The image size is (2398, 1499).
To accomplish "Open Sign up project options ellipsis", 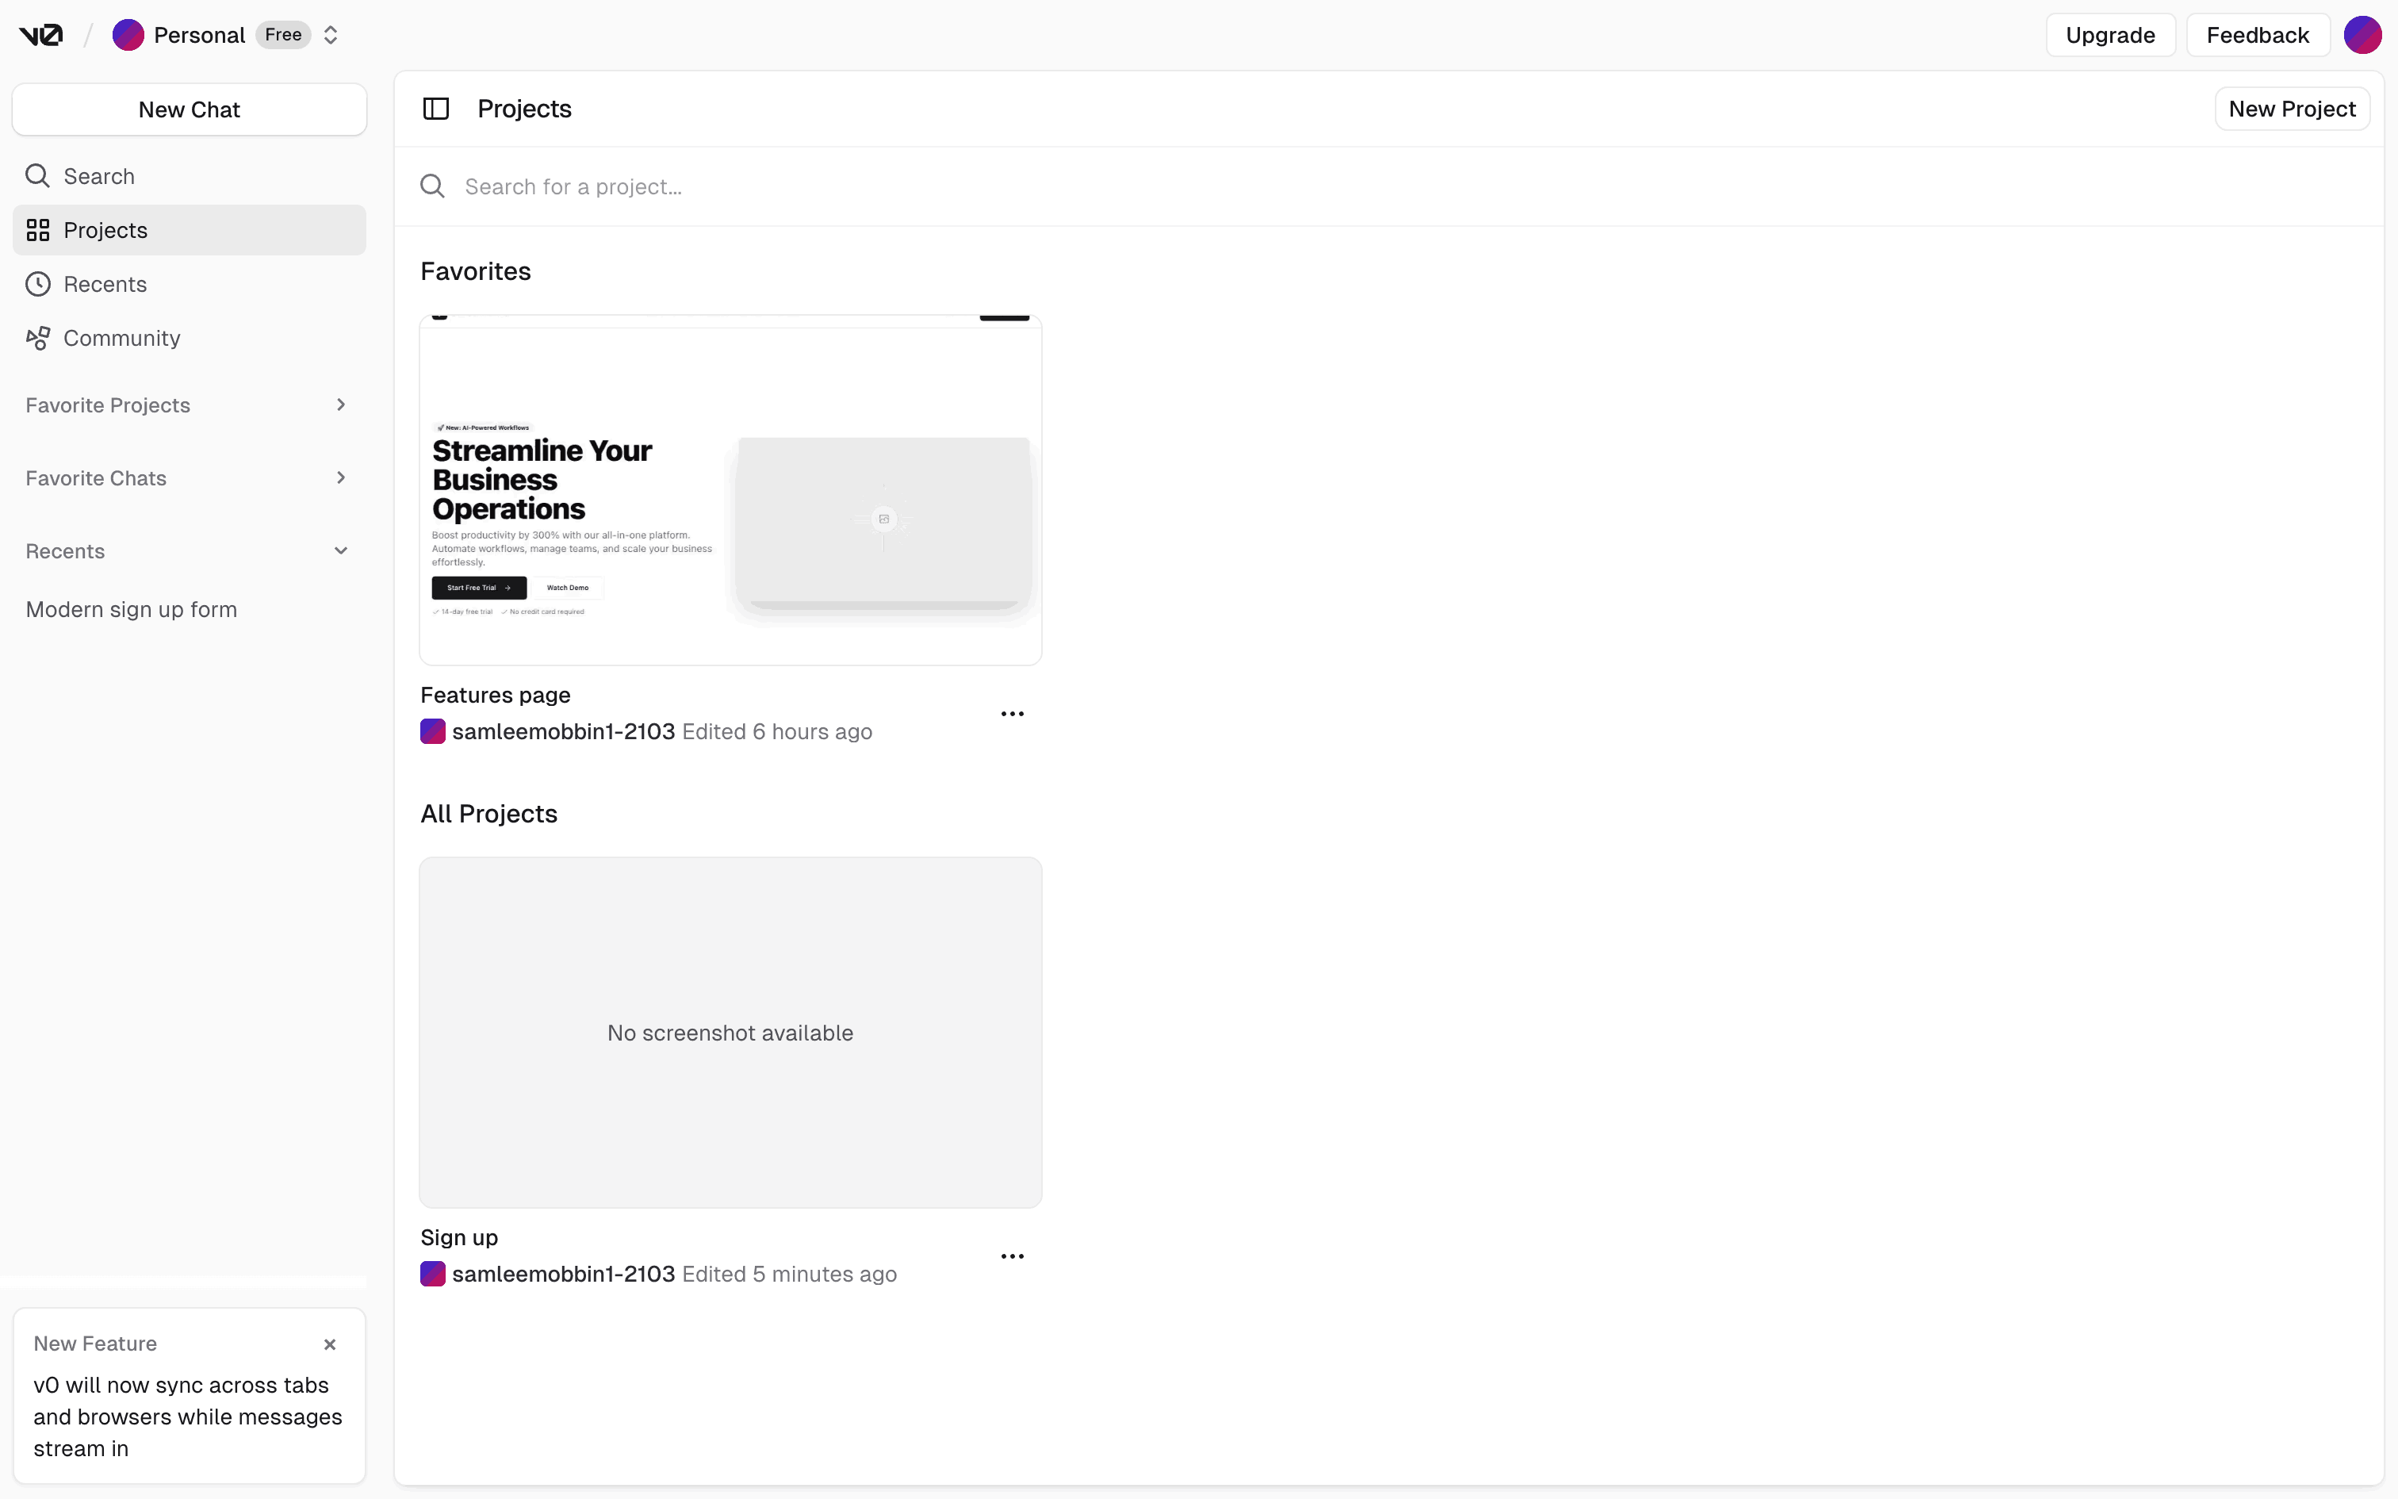I will tap(1012, 1256).
